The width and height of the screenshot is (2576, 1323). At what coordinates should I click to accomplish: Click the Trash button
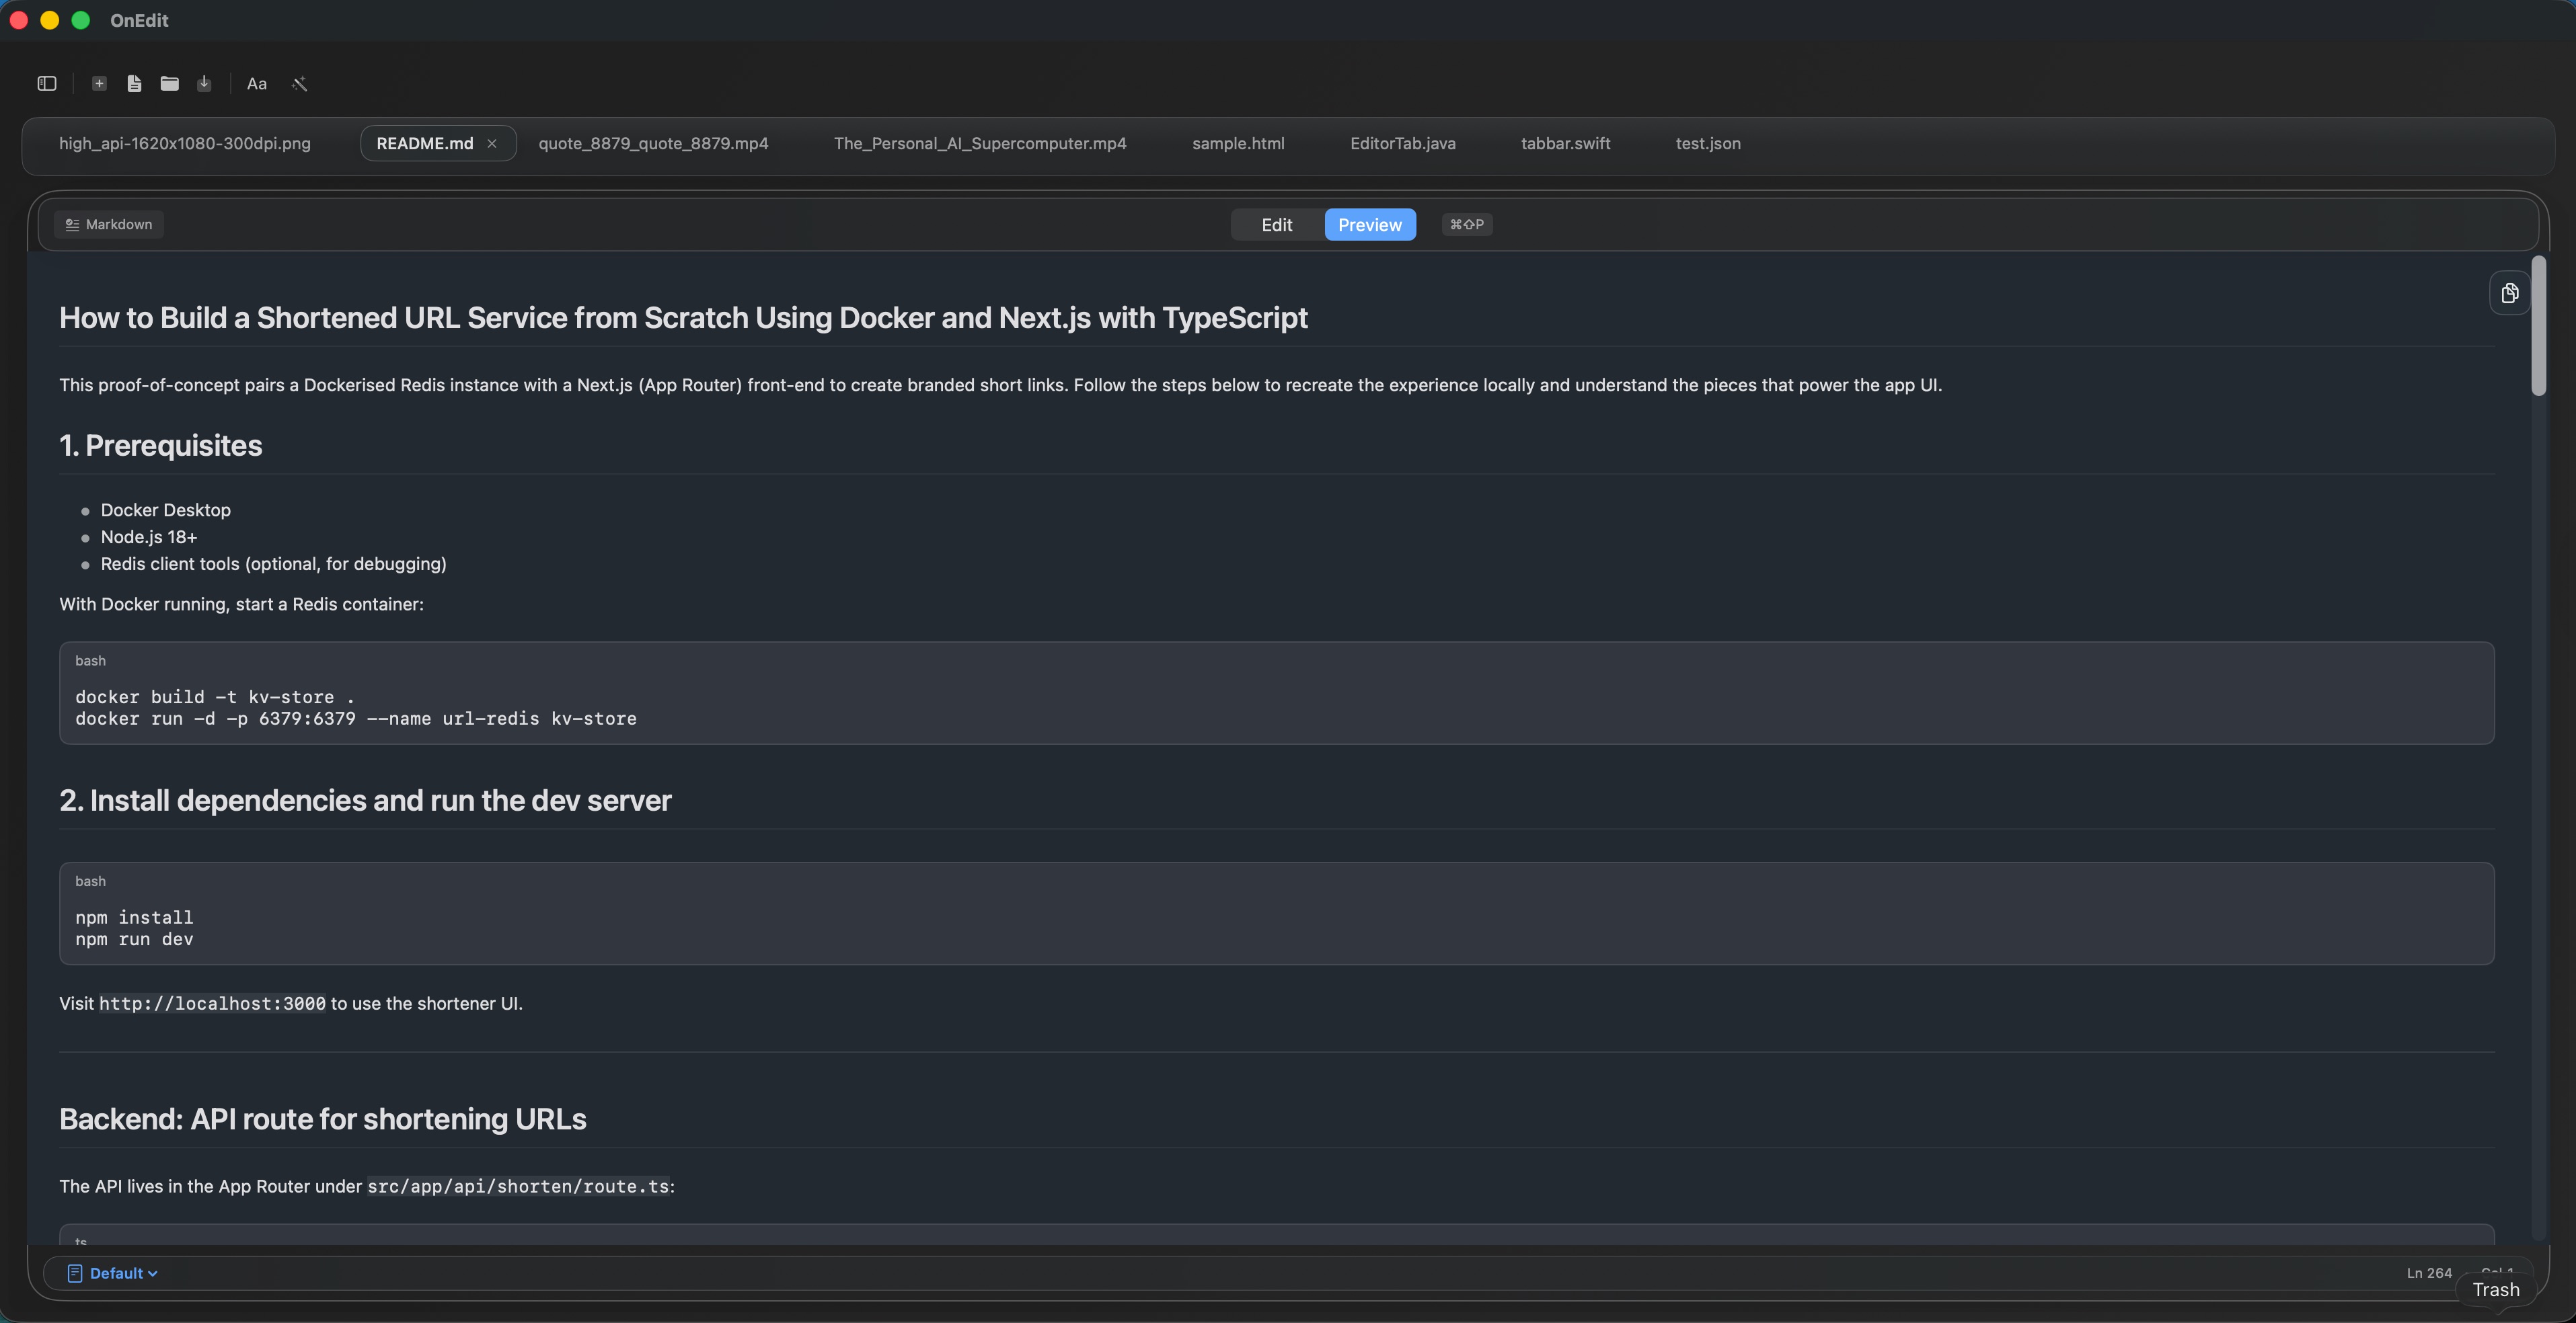tap(2494, 1290)
